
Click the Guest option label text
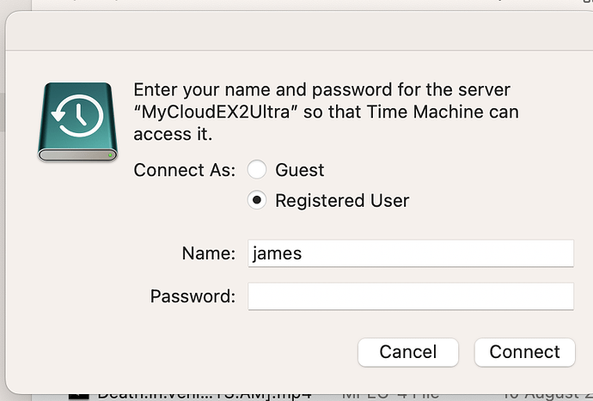point(300,170)
